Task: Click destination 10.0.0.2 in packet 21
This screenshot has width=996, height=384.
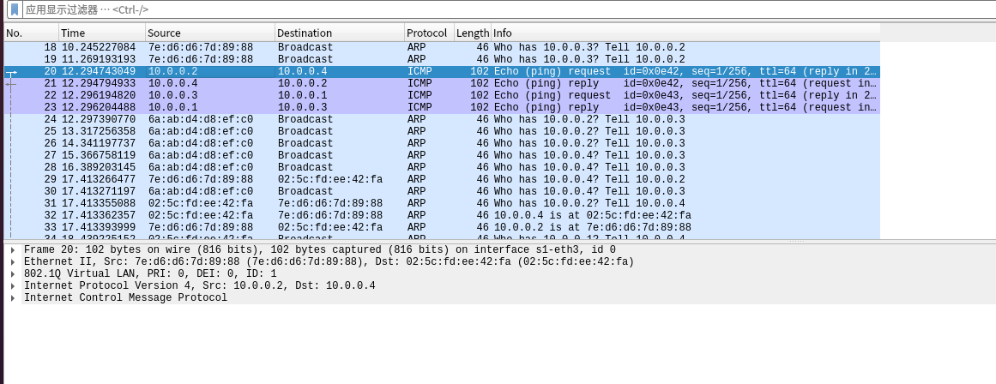Action: pyautogui.click(x=302, y=84)
